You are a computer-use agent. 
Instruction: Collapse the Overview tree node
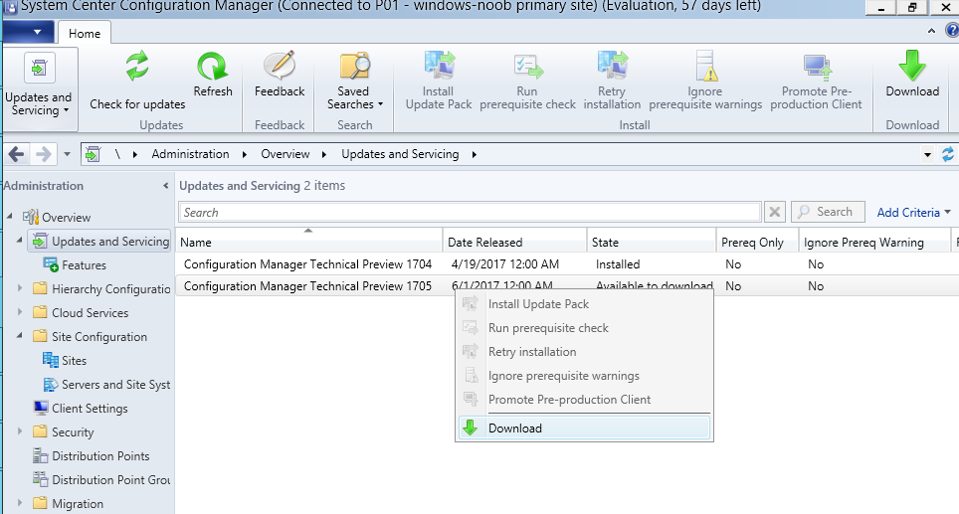(x=10, y=217)
